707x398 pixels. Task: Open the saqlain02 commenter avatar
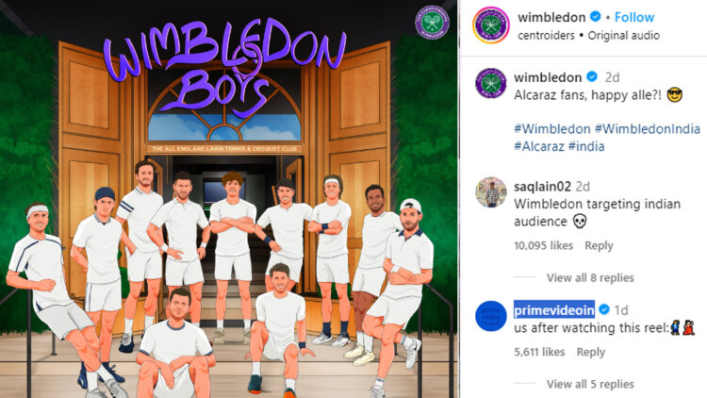click(x=491, y=192)
